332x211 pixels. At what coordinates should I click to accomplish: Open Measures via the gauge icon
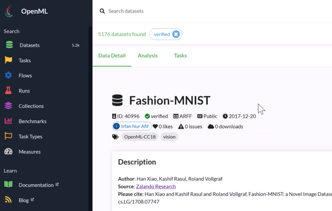tap(8, 151)
